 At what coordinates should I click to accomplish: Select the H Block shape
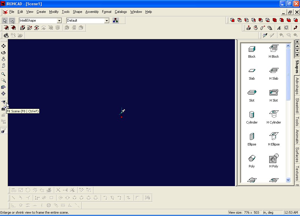(274, 52)
